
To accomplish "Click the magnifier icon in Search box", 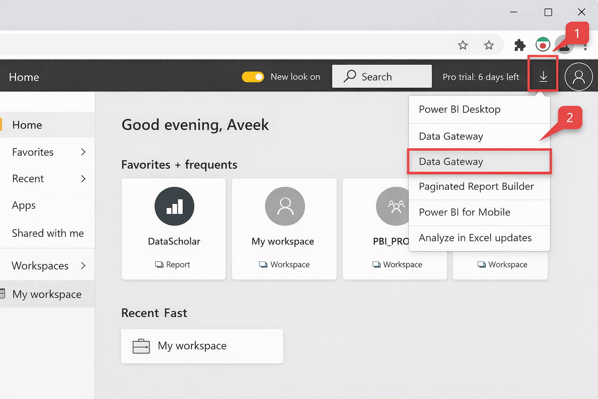I will tap(350, 76).
